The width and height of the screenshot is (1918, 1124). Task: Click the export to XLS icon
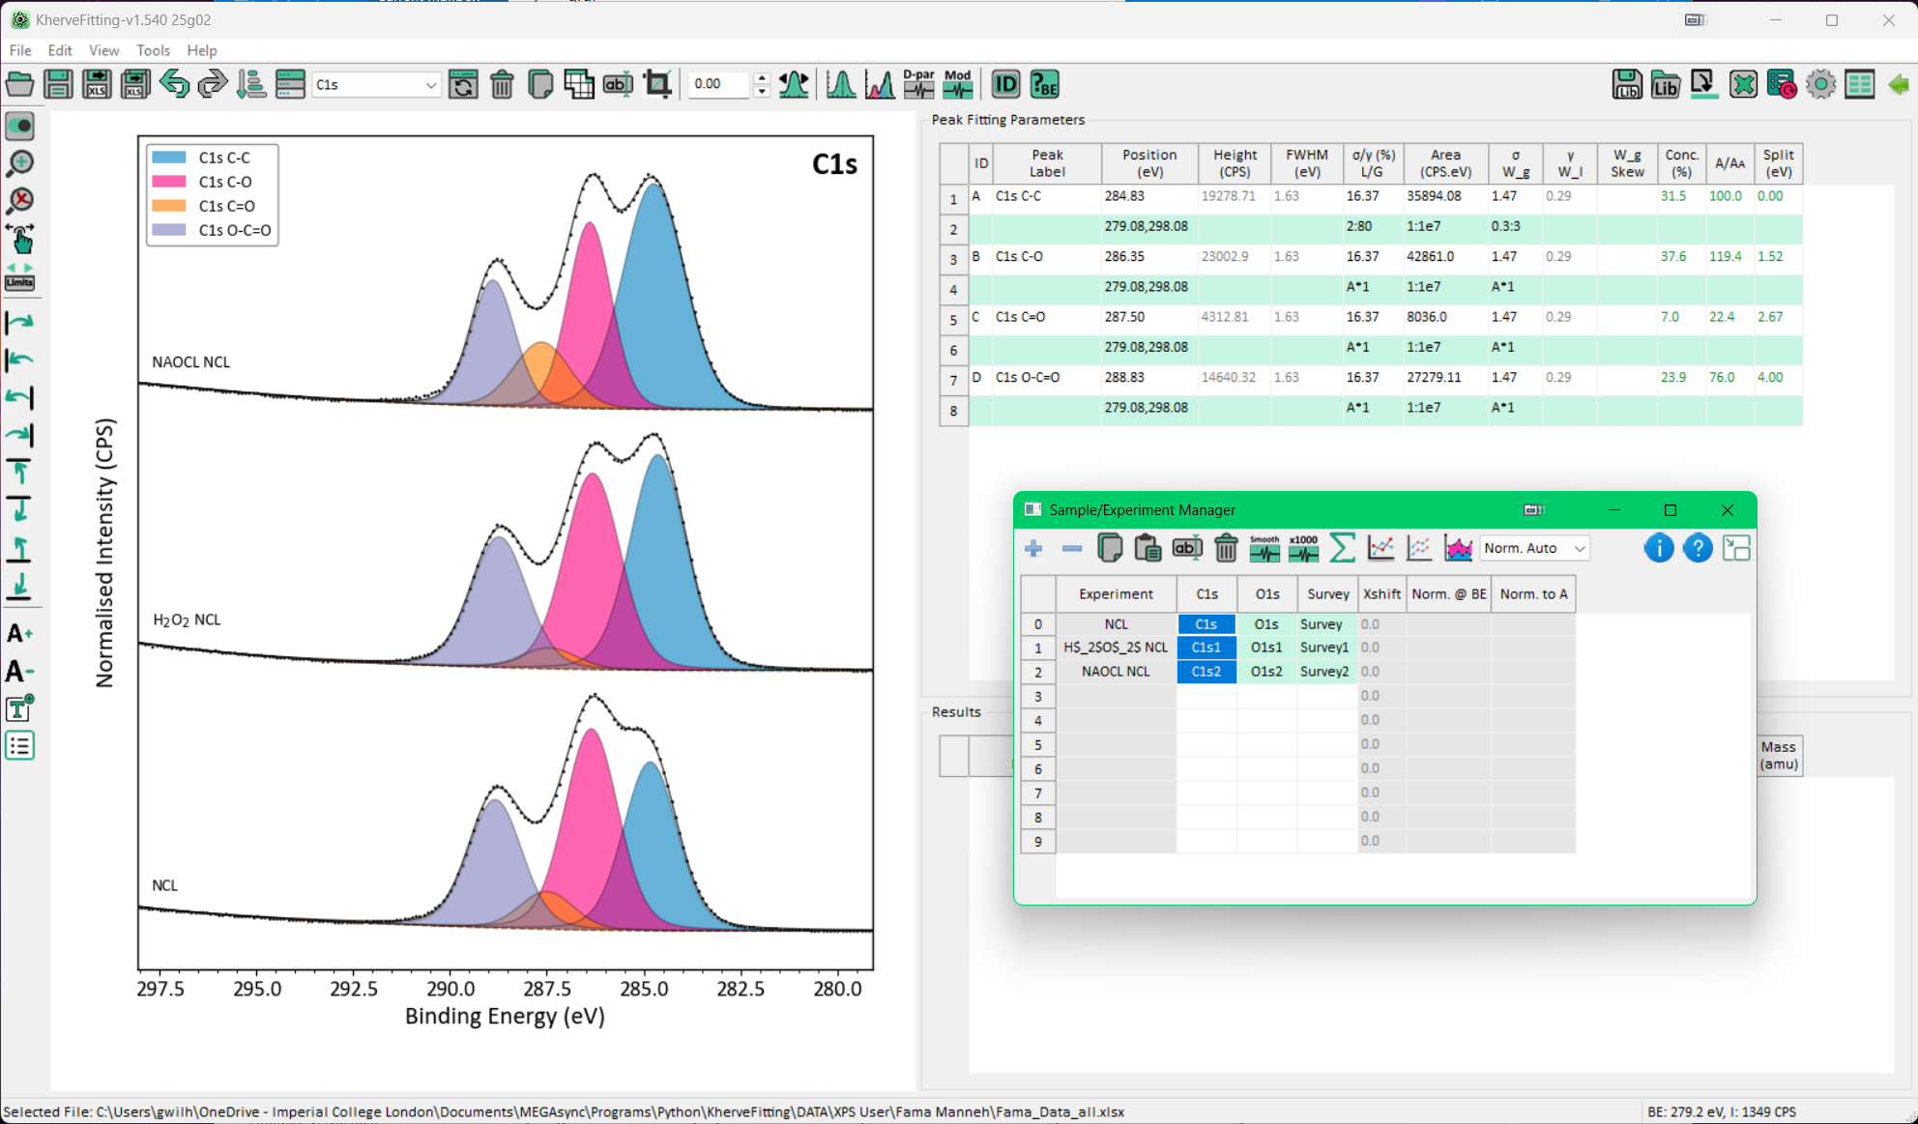tap(97, 84)
